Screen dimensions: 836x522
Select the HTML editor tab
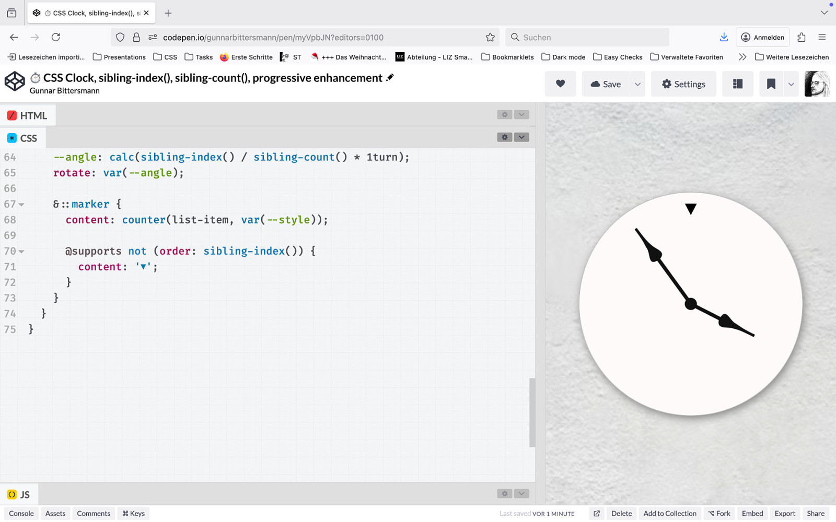pos(28,115)
